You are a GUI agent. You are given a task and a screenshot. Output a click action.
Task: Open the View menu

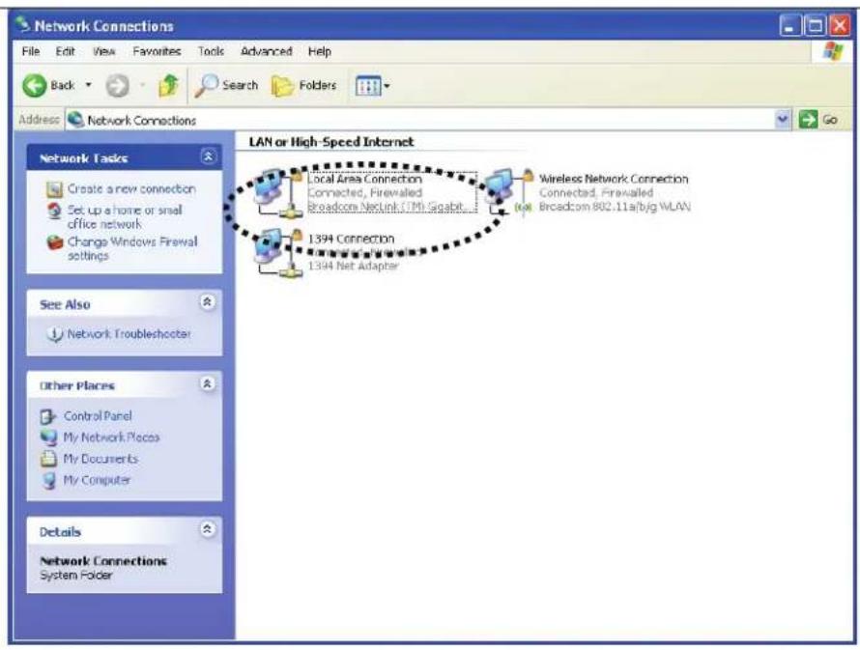tap(103, 51)
